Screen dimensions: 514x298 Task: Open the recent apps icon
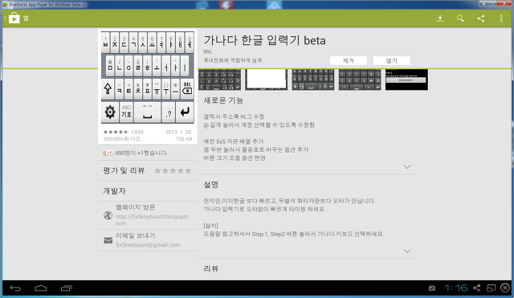(66, 288)
